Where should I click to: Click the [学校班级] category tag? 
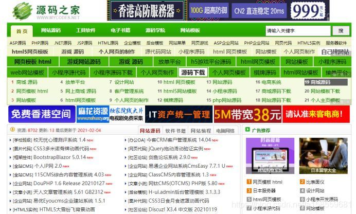23,140
